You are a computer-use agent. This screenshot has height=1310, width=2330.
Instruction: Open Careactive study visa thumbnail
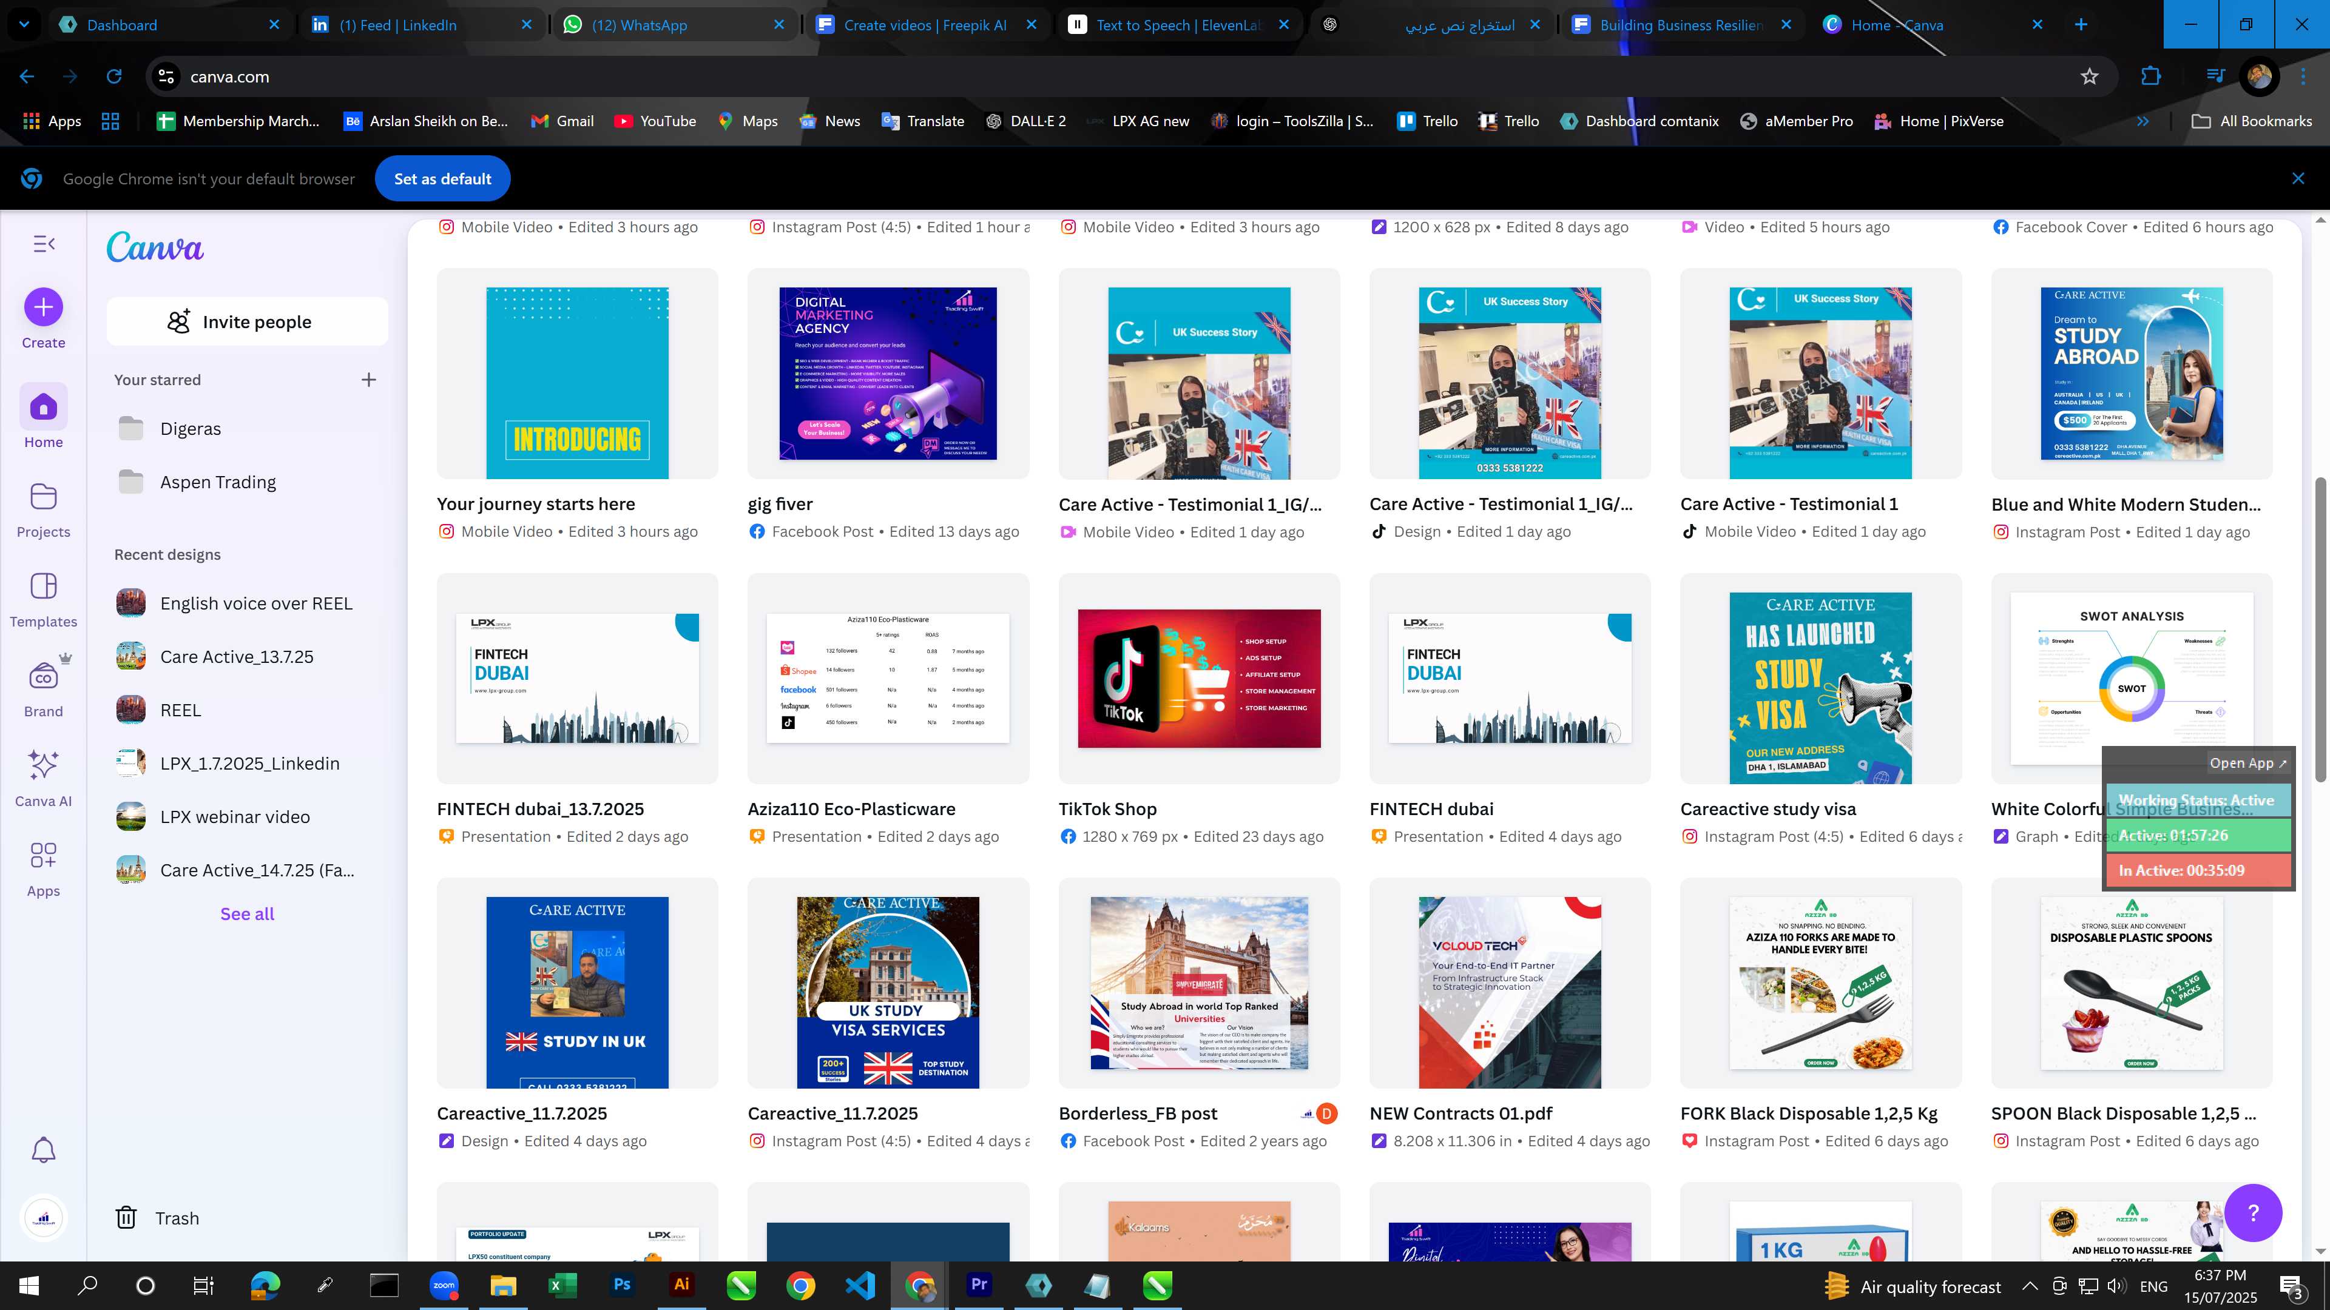[x=1820, y=678]
